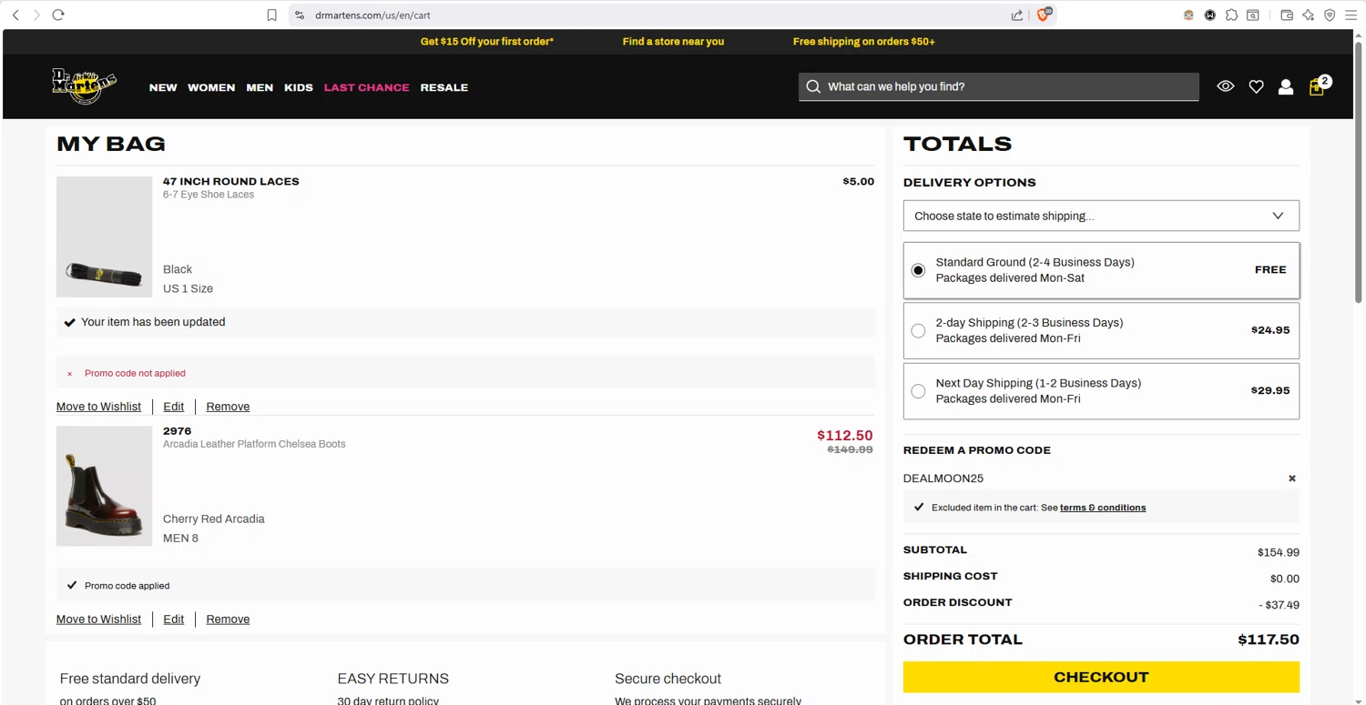Focus the What can we help you find search field

pyautogui.click(x=999, y=86)
